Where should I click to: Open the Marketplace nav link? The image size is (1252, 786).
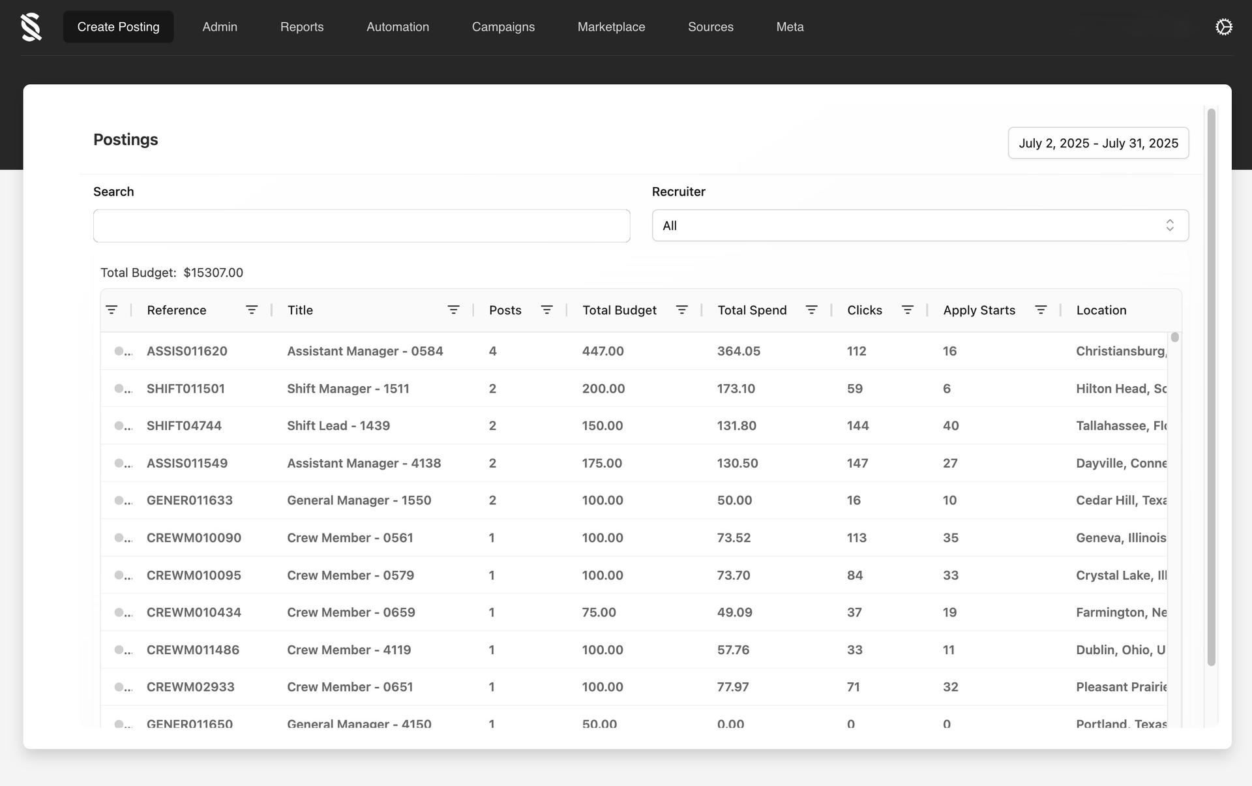coord(611,27)
